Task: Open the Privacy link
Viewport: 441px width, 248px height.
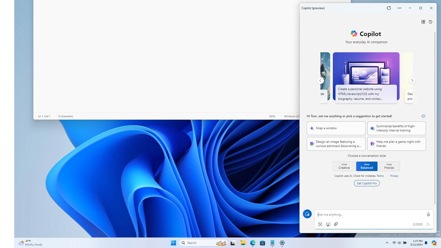Action: coord(394,176)
